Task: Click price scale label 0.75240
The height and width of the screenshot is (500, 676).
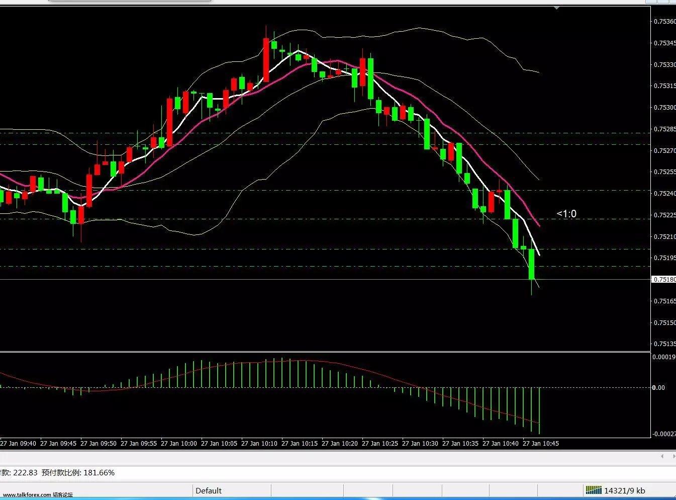Action: click(664, 194)
